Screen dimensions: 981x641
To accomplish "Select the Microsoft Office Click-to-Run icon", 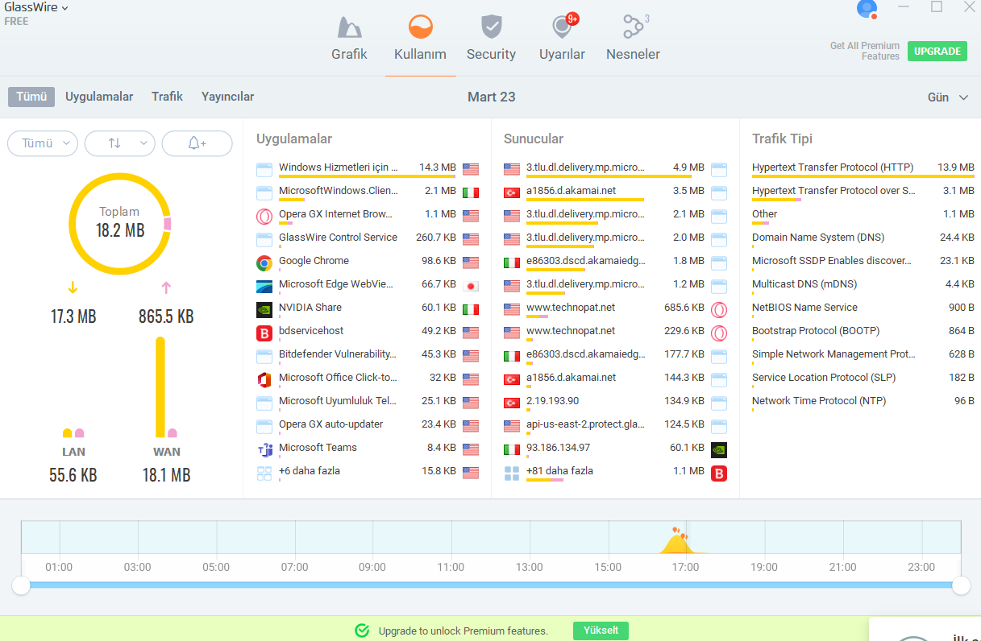I will pyautogui.click(x=264, y=379).
